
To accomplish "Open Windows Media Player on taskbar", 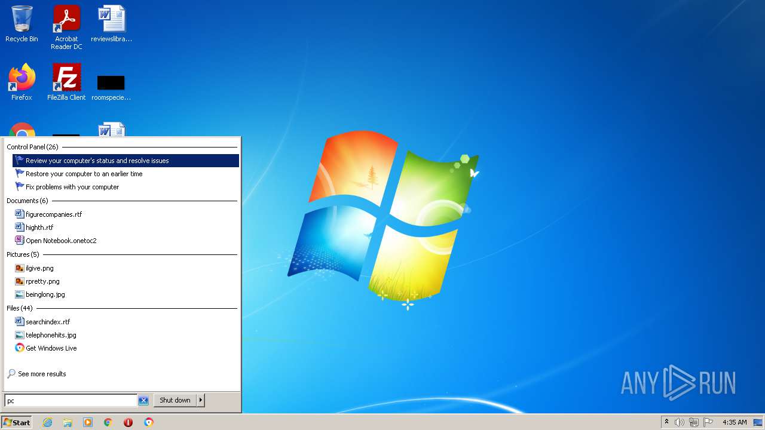I will (88, 422).
